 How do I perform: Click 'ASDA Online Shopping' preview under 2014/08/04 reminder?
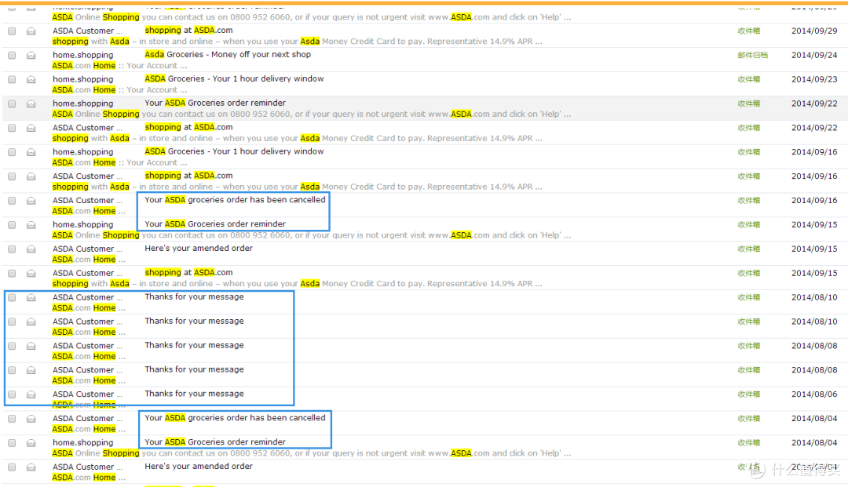coord(96,453)
